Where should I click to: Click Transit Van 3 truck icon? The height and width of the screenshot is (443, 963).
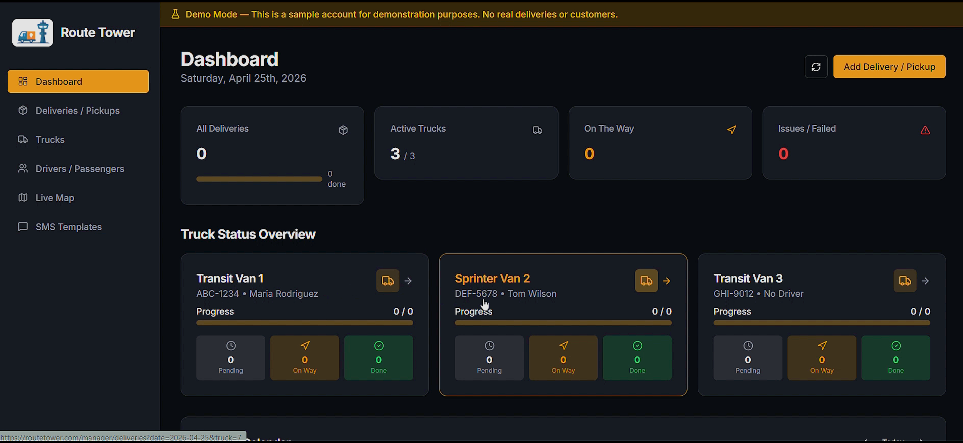904,281
